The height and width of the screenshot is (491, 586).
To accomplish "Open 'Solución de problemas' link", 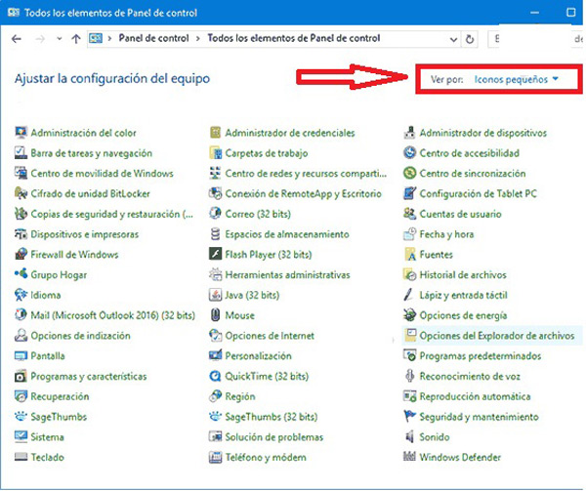I will point(273,437).
